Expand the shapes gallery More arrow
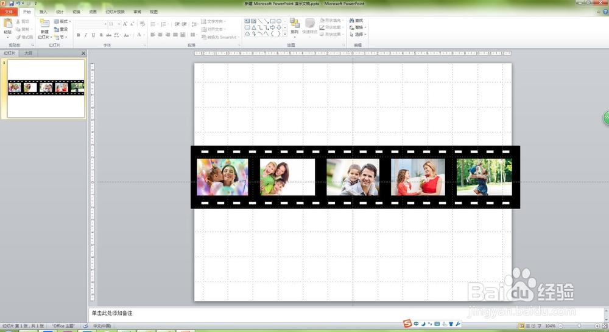 coord(284,34)
